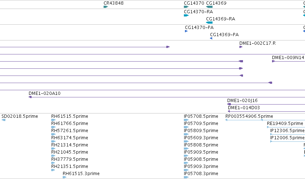Click the CR43848 gene arrow glyph
This screenshot has width=305, height=179.
pos(106,7)
